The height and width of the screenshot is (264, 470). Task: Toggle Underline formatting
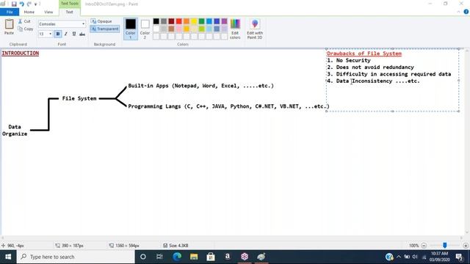pos(74,34)
